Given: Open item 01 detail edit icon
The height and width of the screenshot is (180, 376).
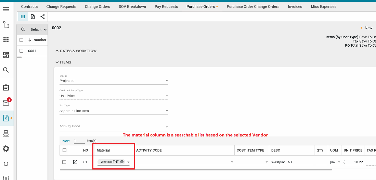Looking at the screenshot, I should tap(75, 162).
